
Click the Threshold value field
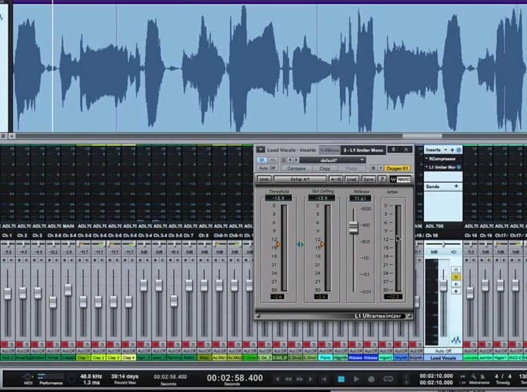pyautogui.click(x=279, y=198)
